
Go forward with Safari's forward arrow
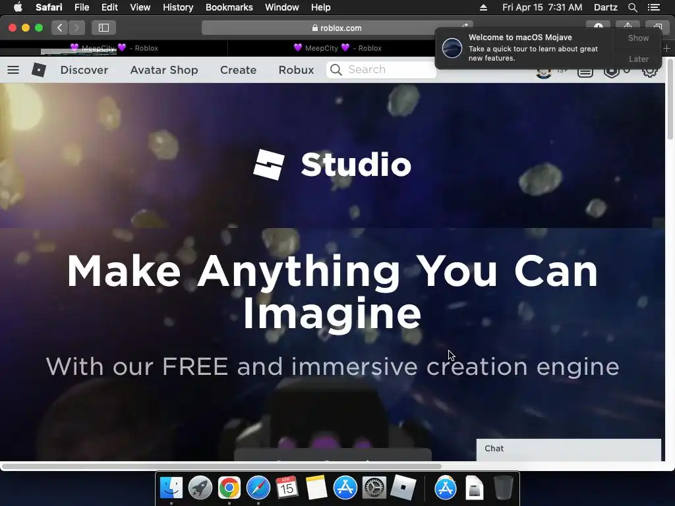(76, 28)
